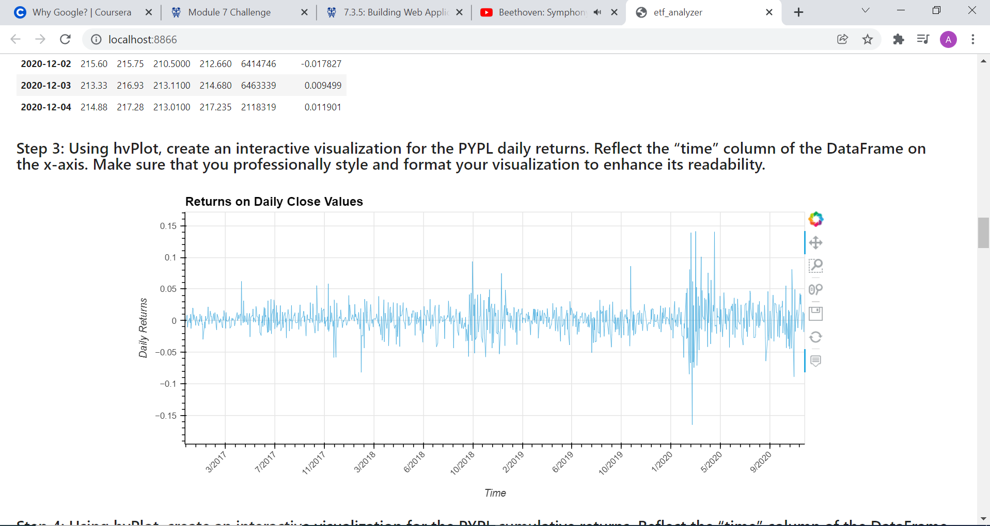990x526 pixels.
Task: Switch to 7.3.5 Building Web Applications tab
Action: [x=396, y=12]
